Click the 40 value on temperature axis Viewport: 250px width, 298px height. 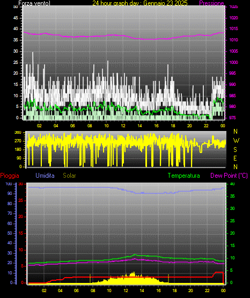tap(232, 184)
